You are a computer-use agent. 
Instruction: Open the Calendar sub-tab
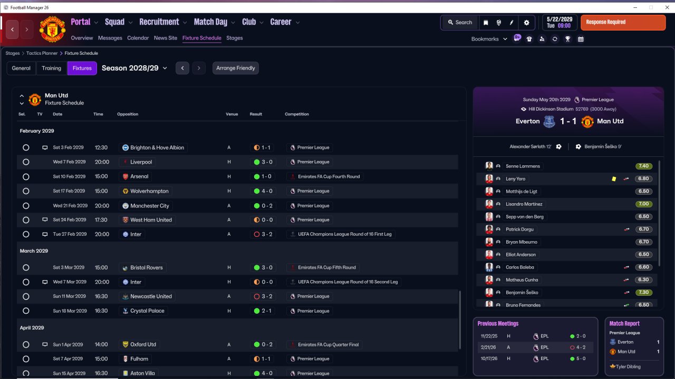[138, 38]
